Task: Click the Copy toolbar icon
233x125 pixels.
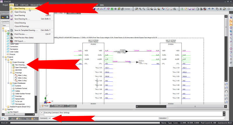Action: (x=217, y=9)
